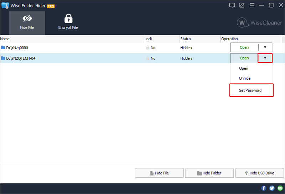Open the Twitter link icon
The height and width of the screenshot is (194, 285).
(272, 188)
